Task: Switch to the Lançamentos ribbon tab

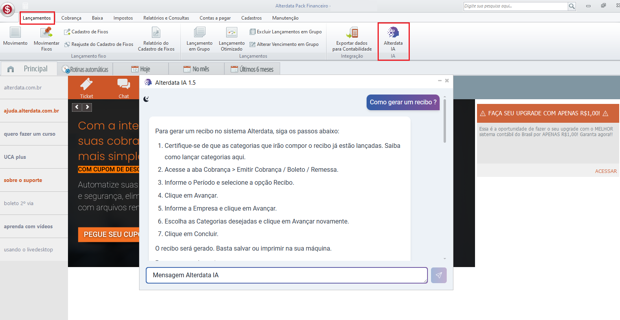Action: [x=37, y=18]
